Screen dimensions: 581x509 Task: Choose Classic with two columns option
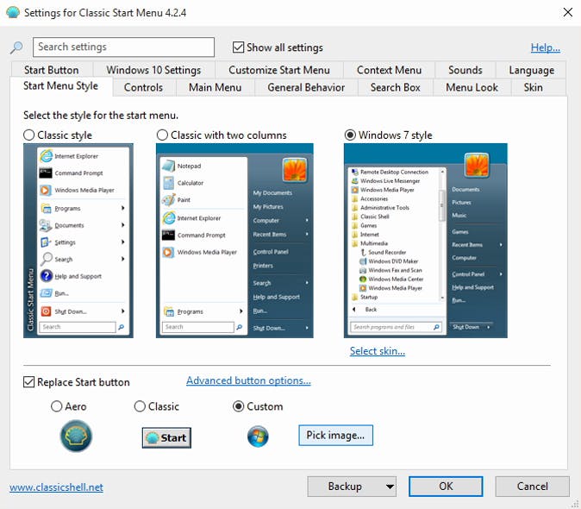pyautogui.click(x=162, y=135)
